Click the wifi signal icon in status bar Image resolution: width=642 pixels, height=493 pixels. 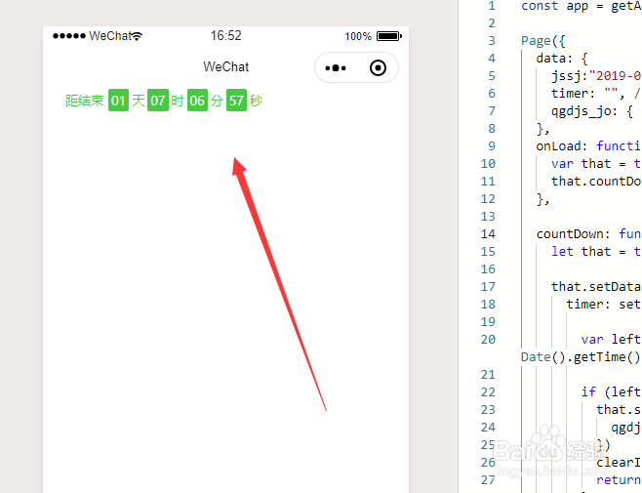[x=138, y=36]
